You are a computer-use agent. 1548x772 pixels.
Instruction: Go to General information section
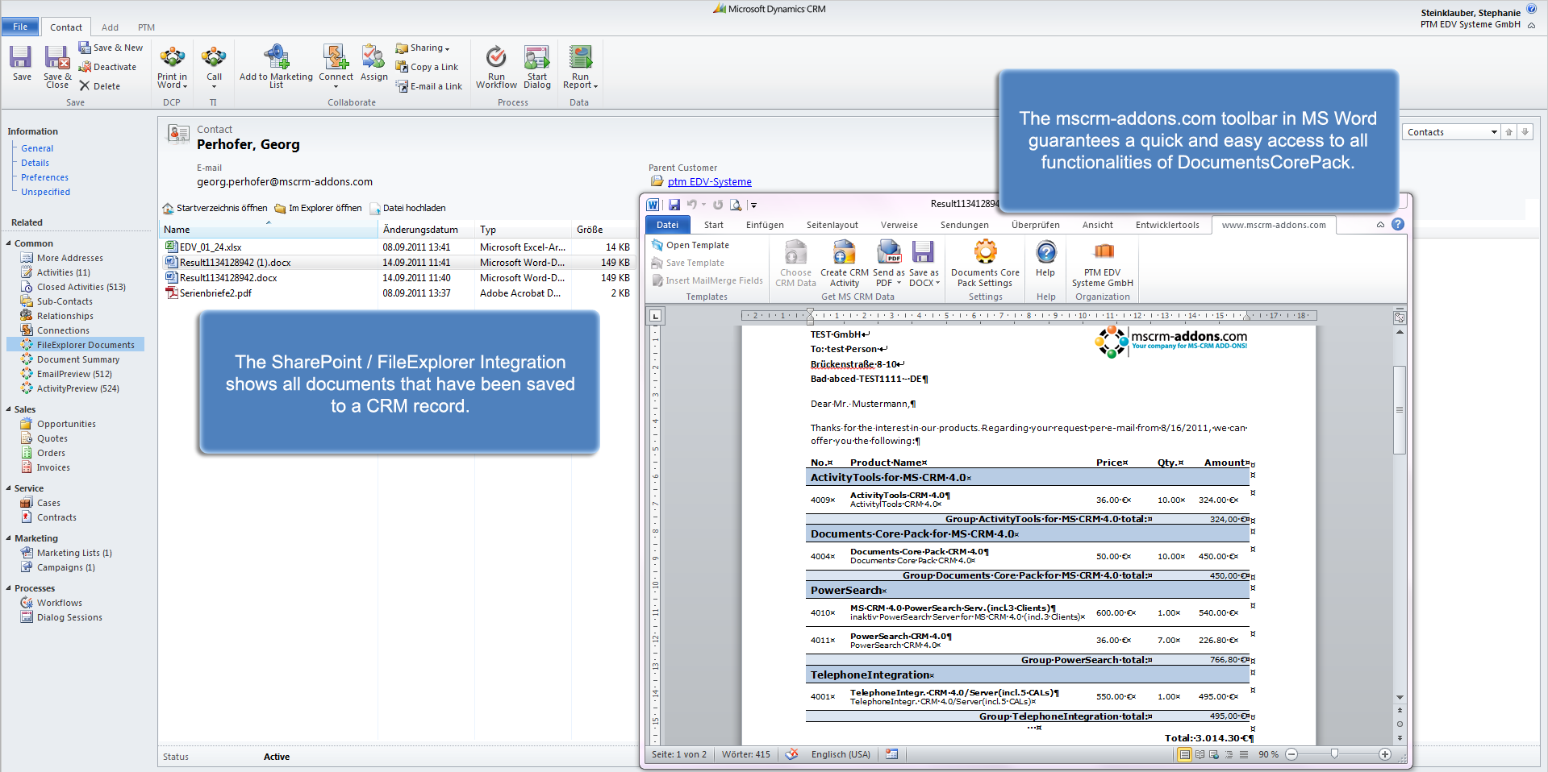tap(37, 148)
